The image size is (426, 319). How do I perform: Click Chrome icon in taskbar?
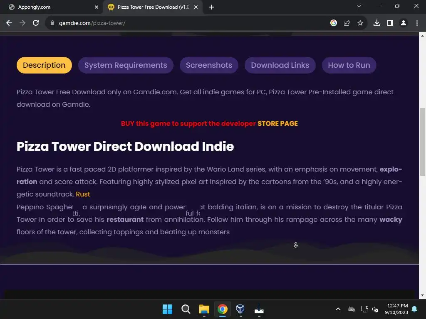(x=223, y=309)
